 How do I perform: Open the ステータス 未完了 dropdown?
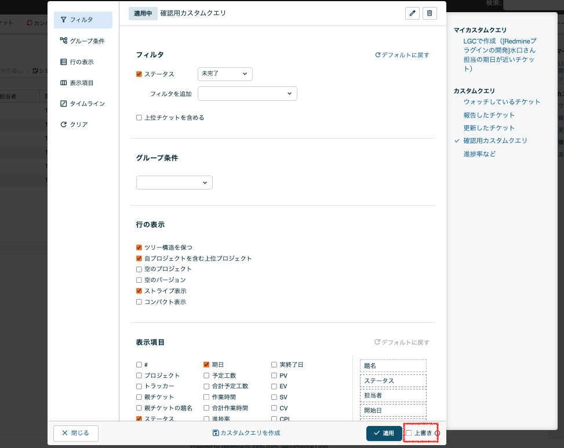[225, 74]
